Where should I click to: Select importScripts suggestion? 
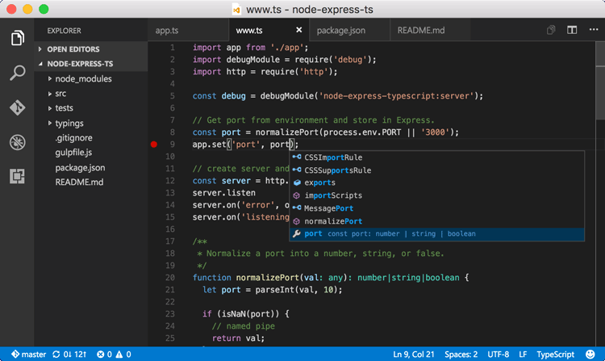click(436, 195)
